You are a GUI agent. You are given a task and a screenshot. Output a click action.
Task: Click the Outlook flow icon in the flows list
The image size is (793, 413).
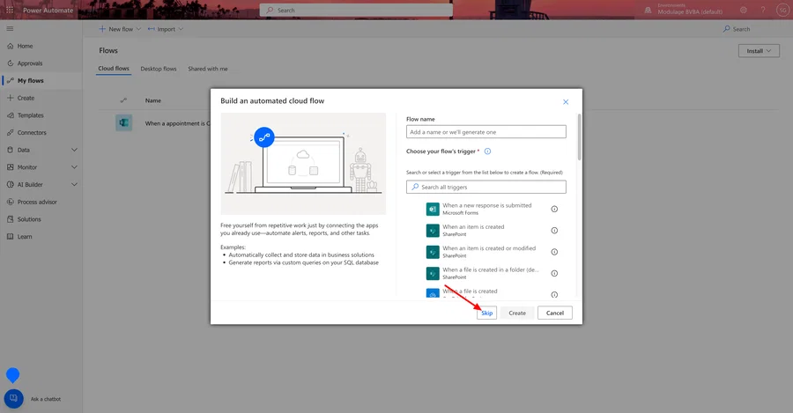(124, 122)
